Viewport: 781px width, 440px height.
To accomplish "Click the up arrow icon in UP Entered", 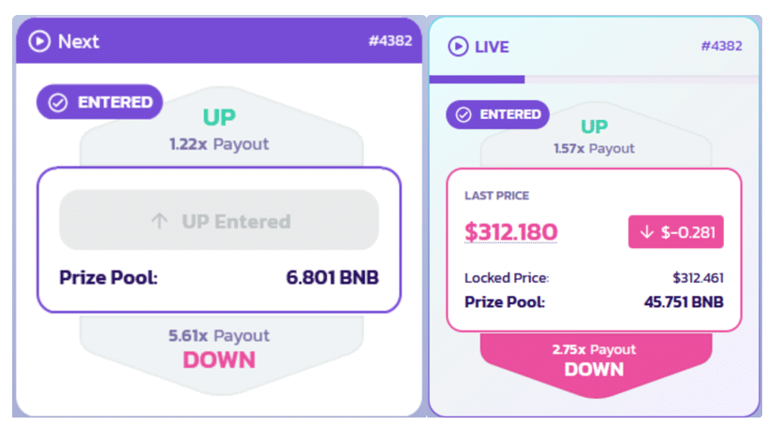I will click(x=159, y=222).
